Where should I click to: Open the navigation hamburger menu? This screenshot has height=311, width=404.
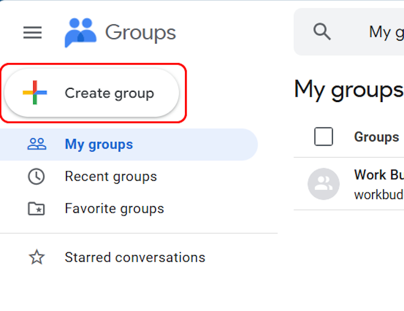click(x=32, y=33)
